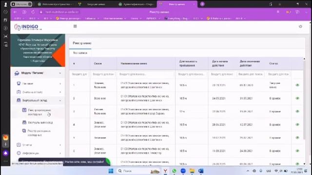Screen dimensions: 312x175
Task: Click the INDIGO logo
Action: coord(28,27)
